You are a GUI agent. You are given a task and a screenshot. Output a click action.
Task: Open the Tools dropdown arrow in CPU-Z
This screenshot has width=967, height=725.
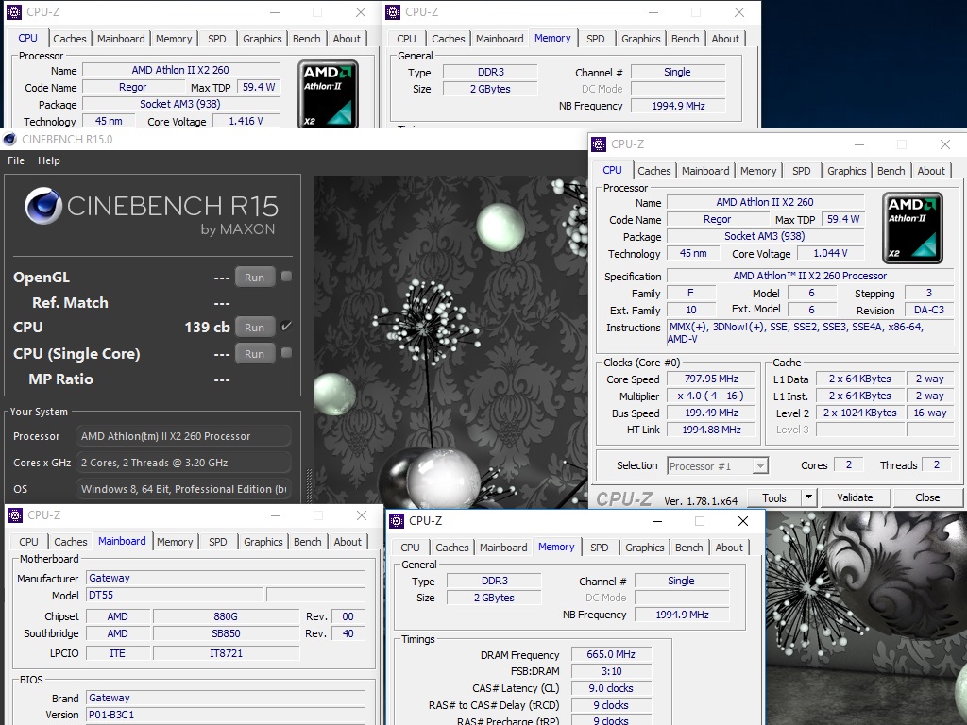pyautogui.click(x=808, y=497)
